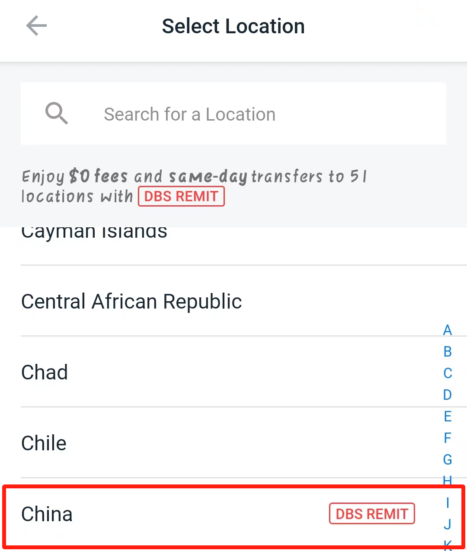This screenshot has height=551, width=467.
Task: Tap letter J in the alphabet index
Action: pos(448,524)
